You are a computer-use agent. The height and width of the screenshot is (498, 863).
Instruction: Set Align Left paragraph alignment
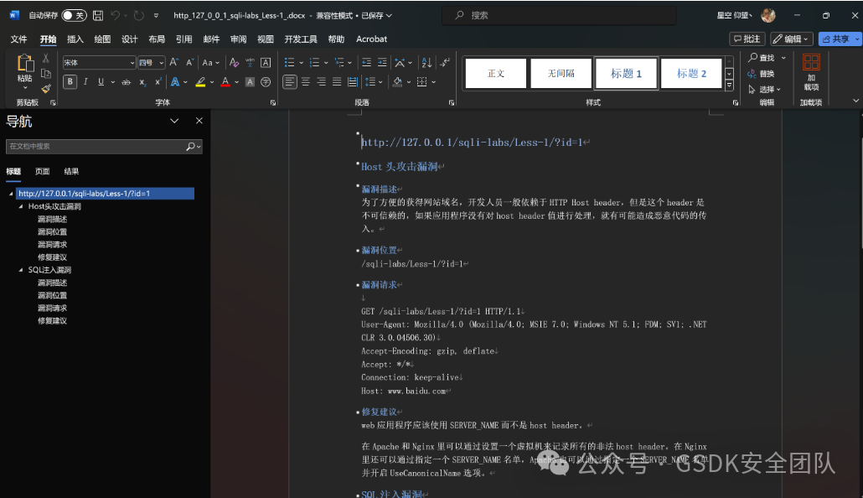point(290,82)
